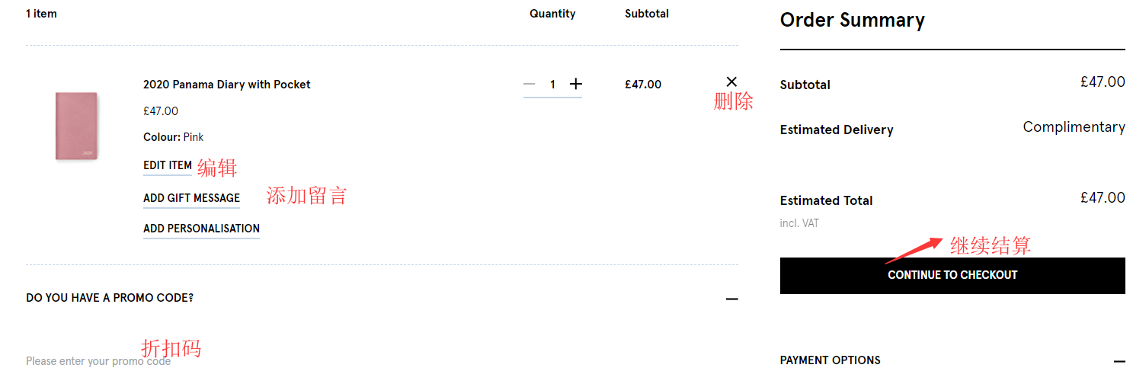Click the Quantity column header
1133x368 pixels.
coord(552,14)
